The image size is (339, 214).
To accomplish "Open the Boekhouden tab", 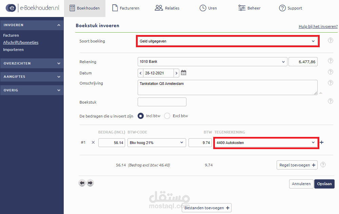I will pyautogui.click(x=85, y=8).
